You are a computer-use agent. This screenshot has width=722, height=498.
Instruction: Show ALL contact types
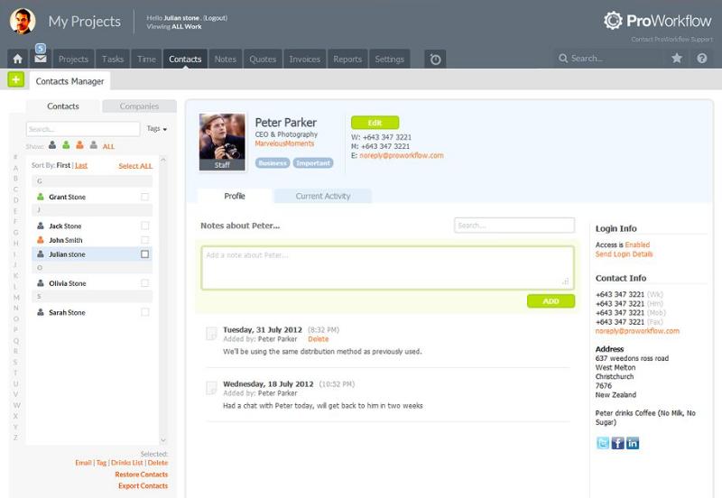[108, 146]
